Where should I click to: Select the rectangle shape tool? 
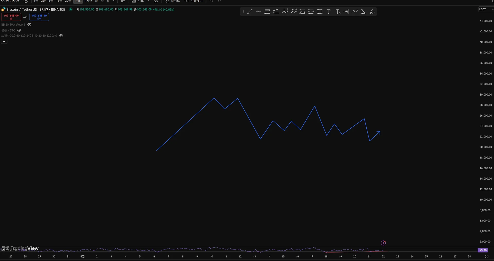click(x=320, y=12)
